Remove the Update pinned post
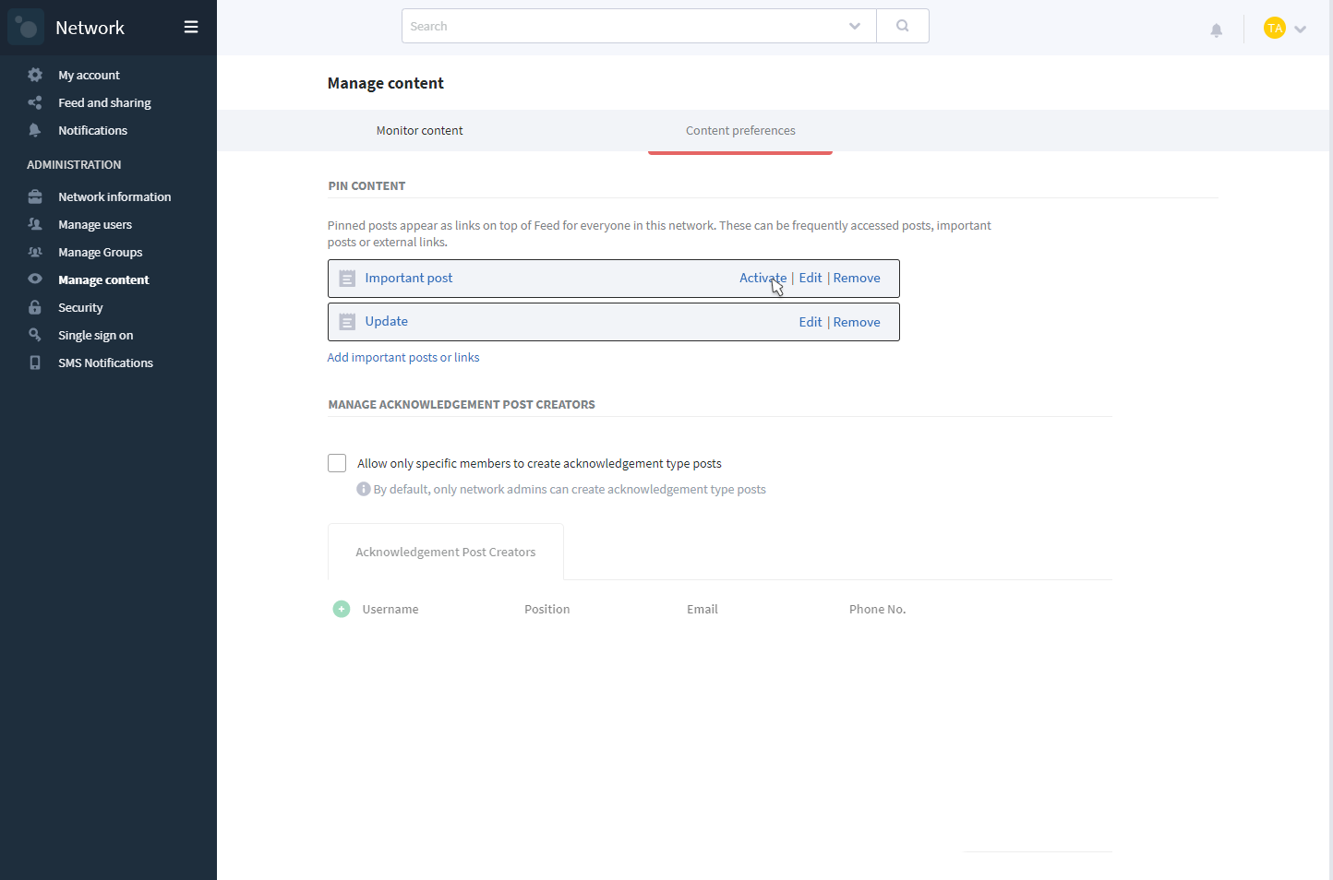Image resolution: width=1333 pixels, height=880 pixels. coord(857,322)
